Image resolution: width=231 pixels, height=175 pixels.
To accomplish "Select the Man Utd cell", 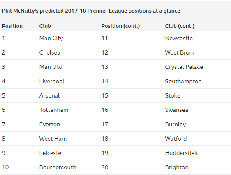I will click(x=51, y=67).
